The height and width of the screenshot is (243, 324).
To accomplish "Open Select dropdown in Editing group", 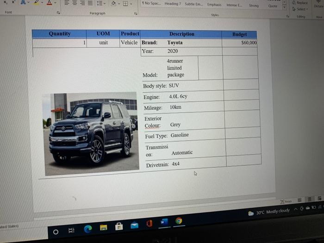I will click(x=300, y=9).
